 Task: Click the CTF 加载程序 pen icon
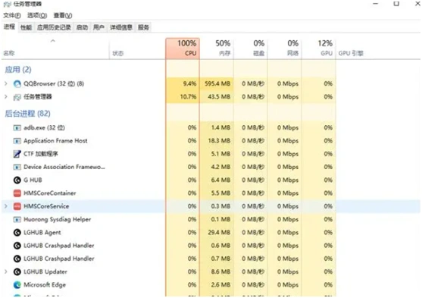17,154
